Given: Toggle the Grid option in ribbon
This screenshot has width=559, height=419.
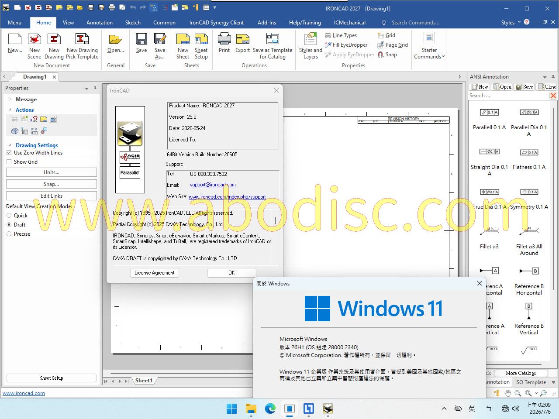Looking at the screenshot, I should 386,35.
